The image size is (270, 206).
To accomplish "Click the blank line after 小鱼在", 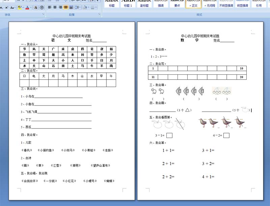I will click(63, 105).
